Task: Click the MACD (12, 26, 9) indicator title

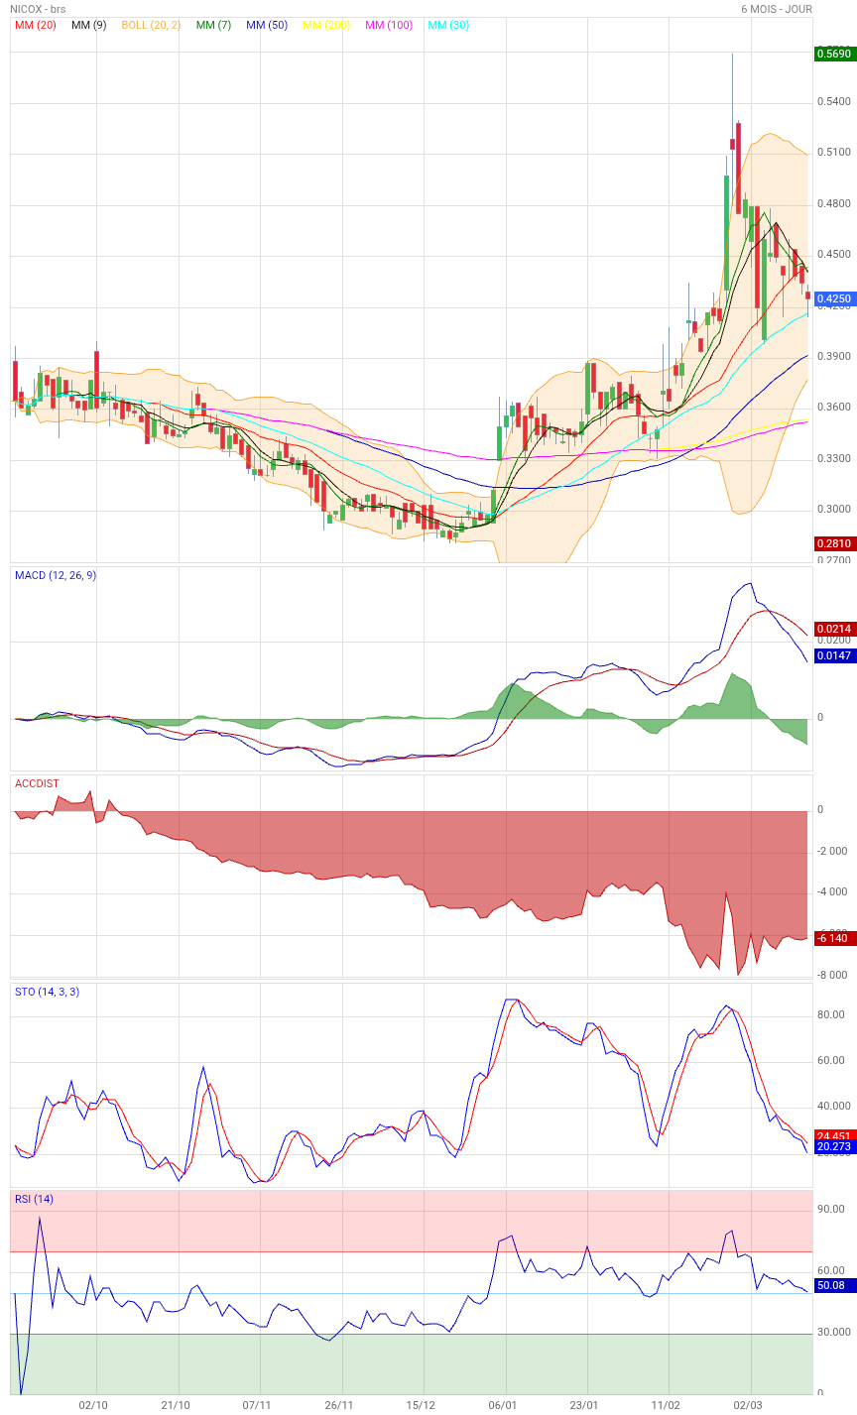Action: (x=56, y=575)
